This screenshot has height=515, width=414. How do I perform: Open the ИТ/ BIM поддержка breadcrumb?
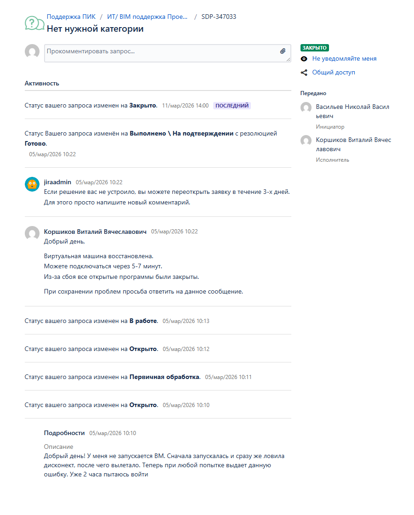(x=147, y=17)
